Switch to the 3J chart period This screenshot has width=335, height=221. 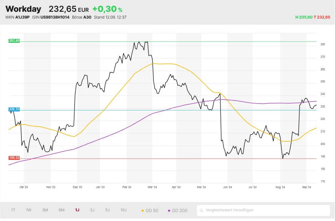(92, 210)
